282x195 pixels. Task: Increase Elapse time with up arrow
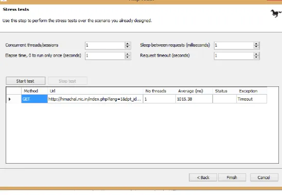pyautogui.click(x=128, y=54)
